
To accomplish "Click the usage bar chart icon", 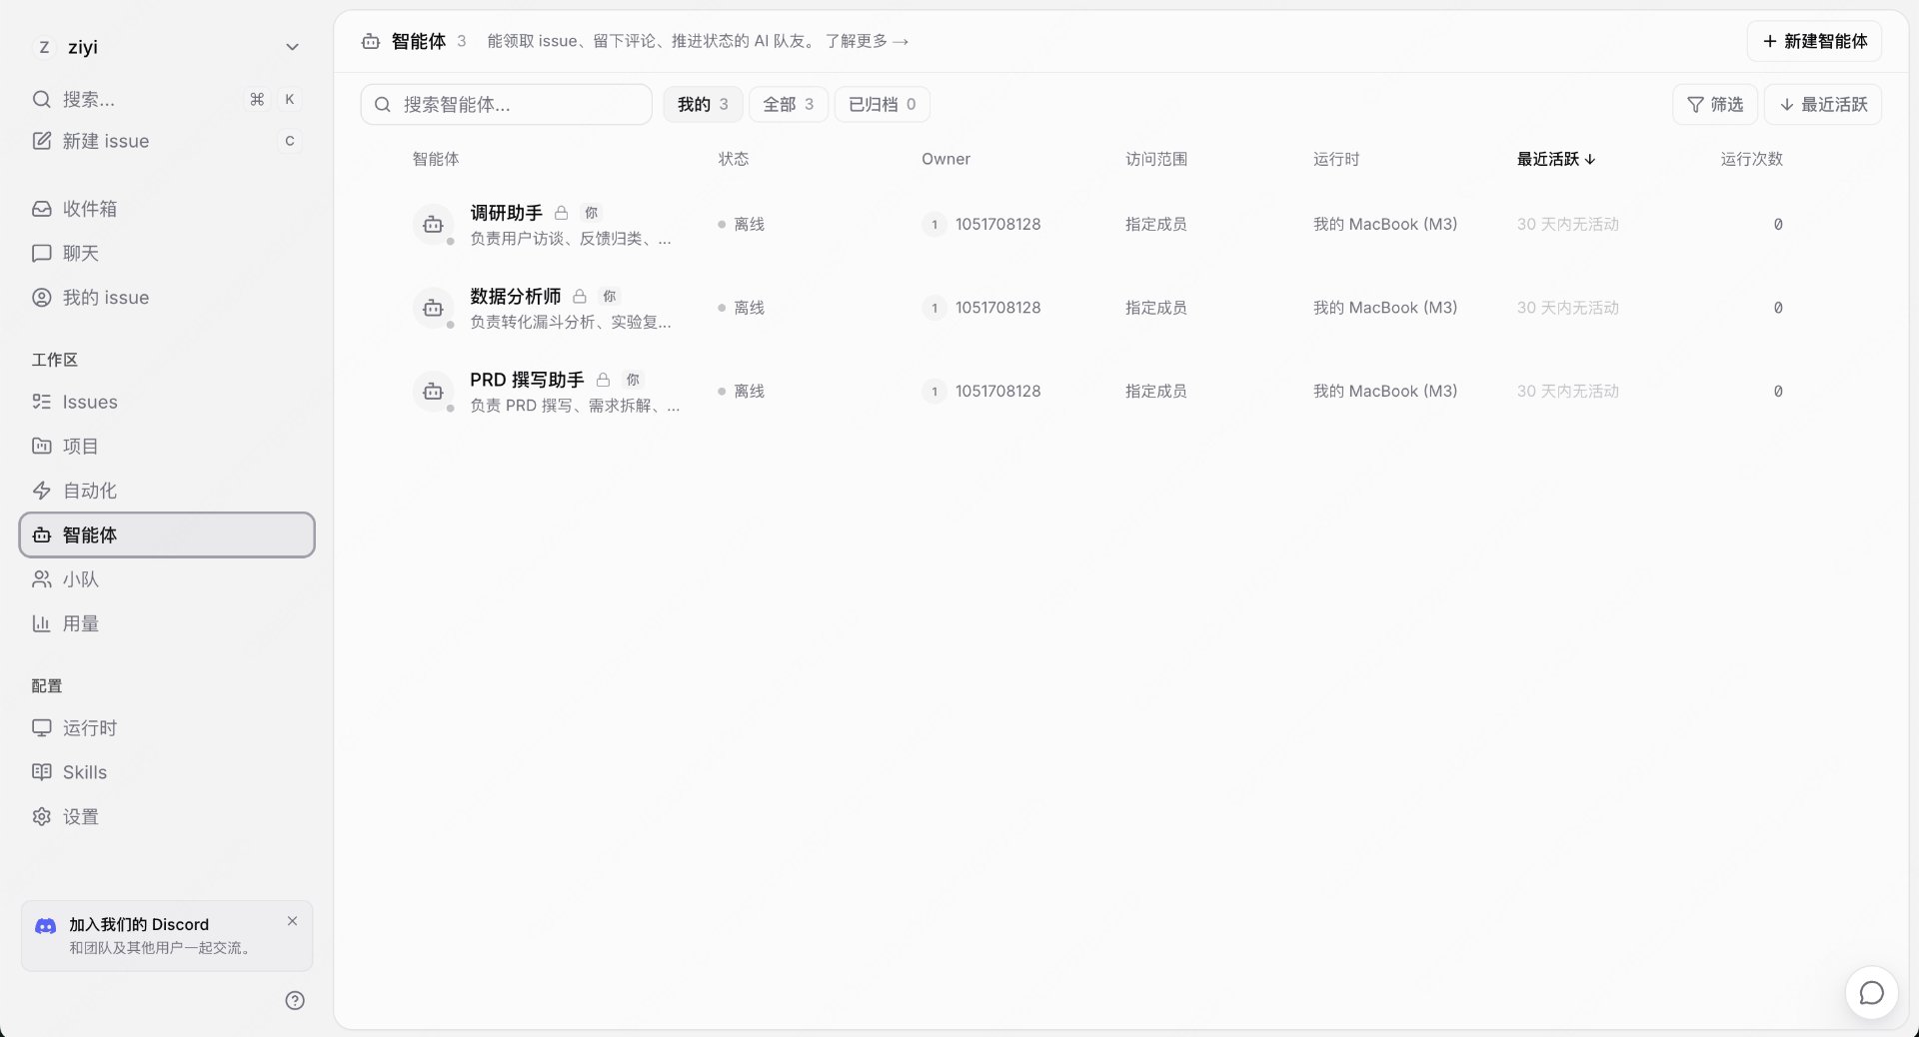I will pos(41,623).
